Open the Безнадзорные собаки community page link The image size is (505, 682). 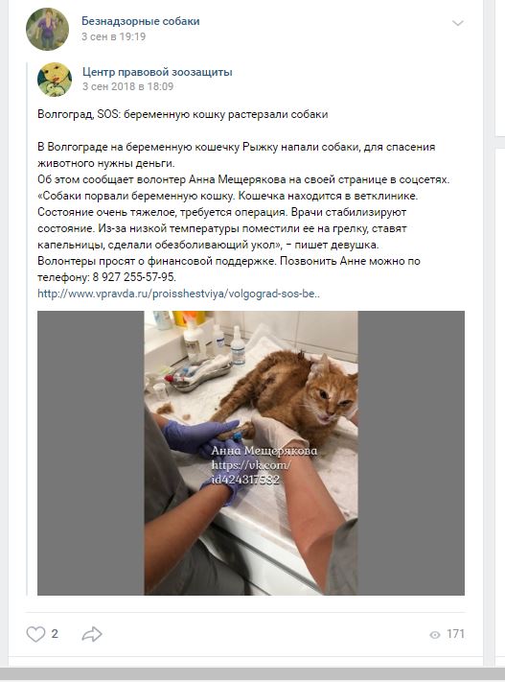point(140,21)
